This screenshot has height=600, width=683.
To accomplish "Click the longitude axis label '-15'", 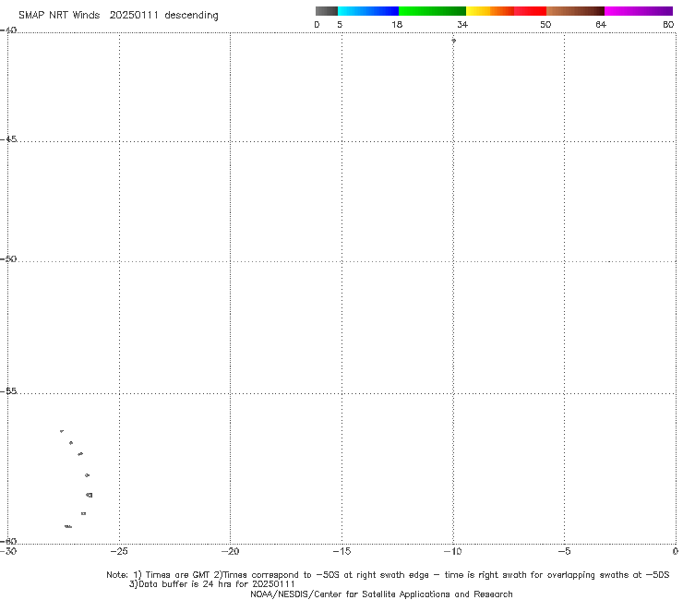I will 341,552.
